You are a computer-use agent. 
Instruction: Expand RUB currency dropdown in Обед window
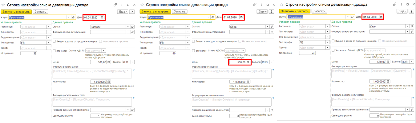[x=272, y=62]
